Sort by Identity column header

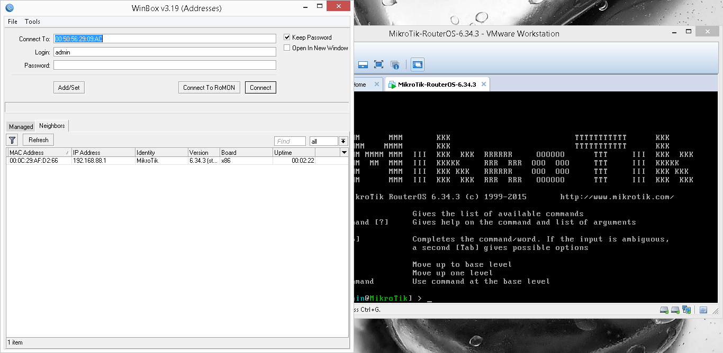click(161, 152)
